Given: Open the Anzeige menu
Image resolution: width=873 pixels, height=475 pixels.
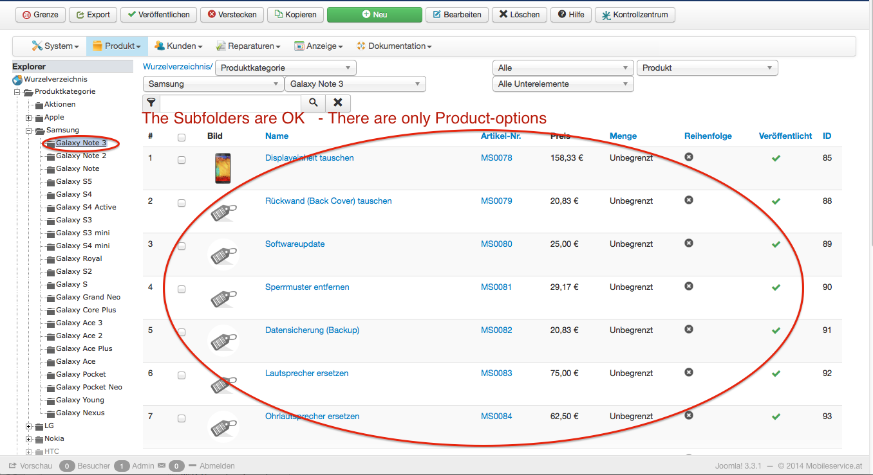Looking at the screenshot, I should tap(319, 46).
